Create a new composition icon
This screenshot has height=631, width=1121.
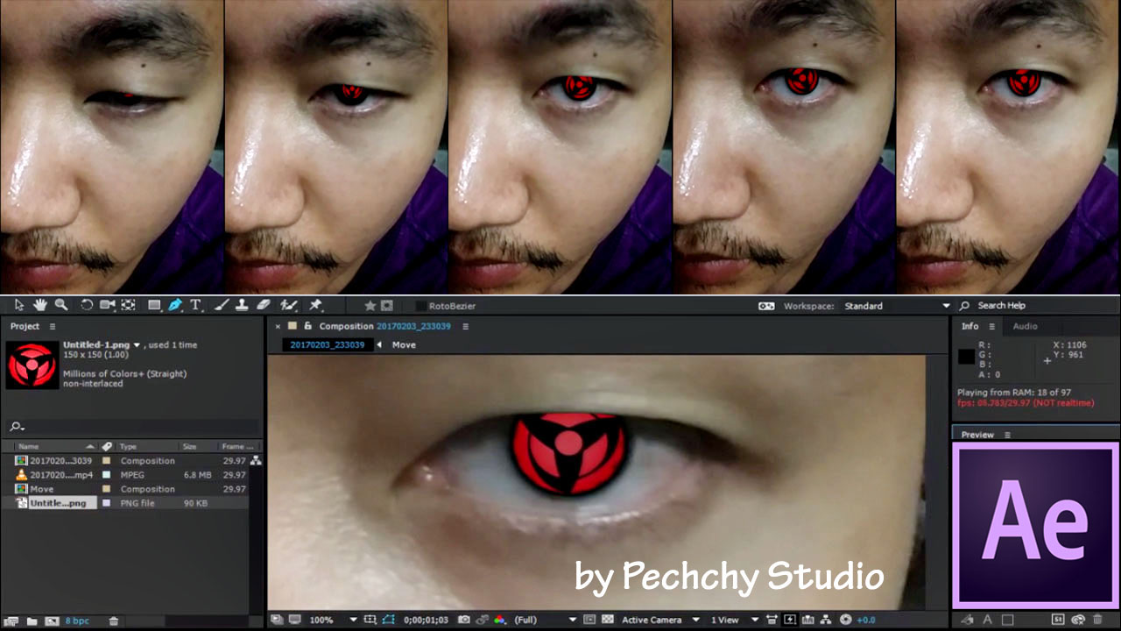click(52, 621)
